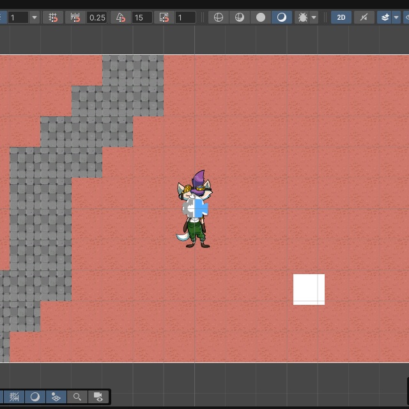409x409 pixels.
Task: Expand debug draw mode dropdown arrow
Action: (x=314, y=17)
